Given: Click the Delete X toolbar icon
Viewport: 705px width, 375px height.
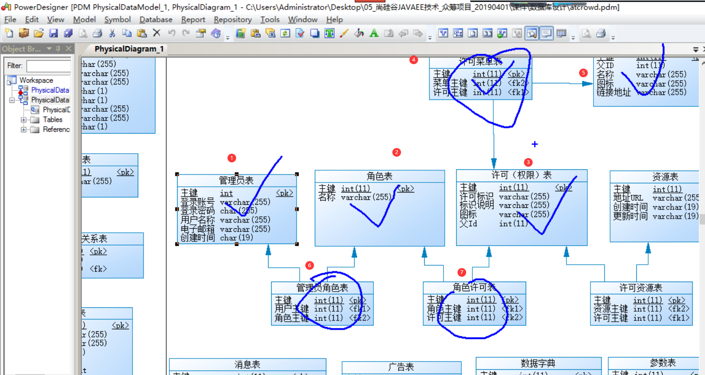Looking at the screenshot, I should tap(157, 33).
